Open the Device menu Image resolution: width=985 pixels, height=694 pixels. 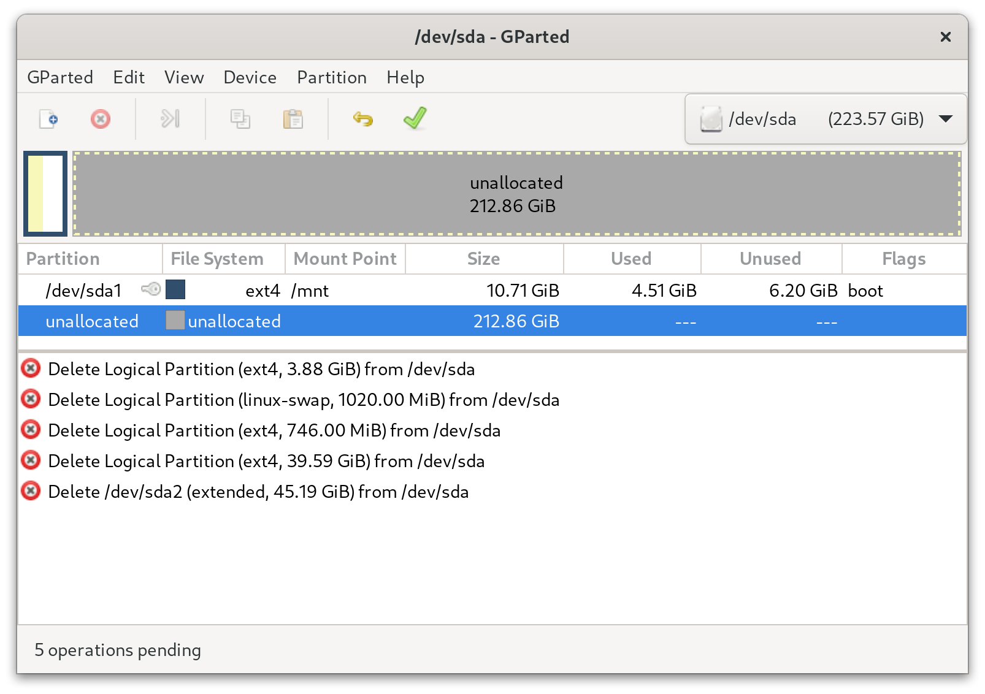(x=250, y=77)
